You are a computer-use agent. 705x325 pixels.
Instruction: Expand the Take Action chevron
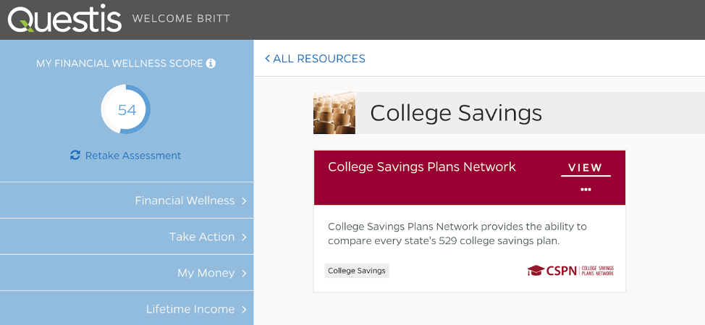click(x=245, y=237)
